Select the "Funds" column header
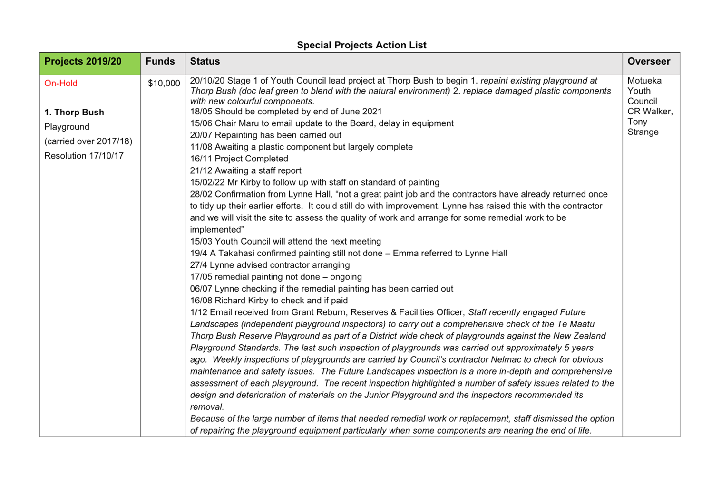Viewport: 702px width, 481px height. tap(163, 64)
